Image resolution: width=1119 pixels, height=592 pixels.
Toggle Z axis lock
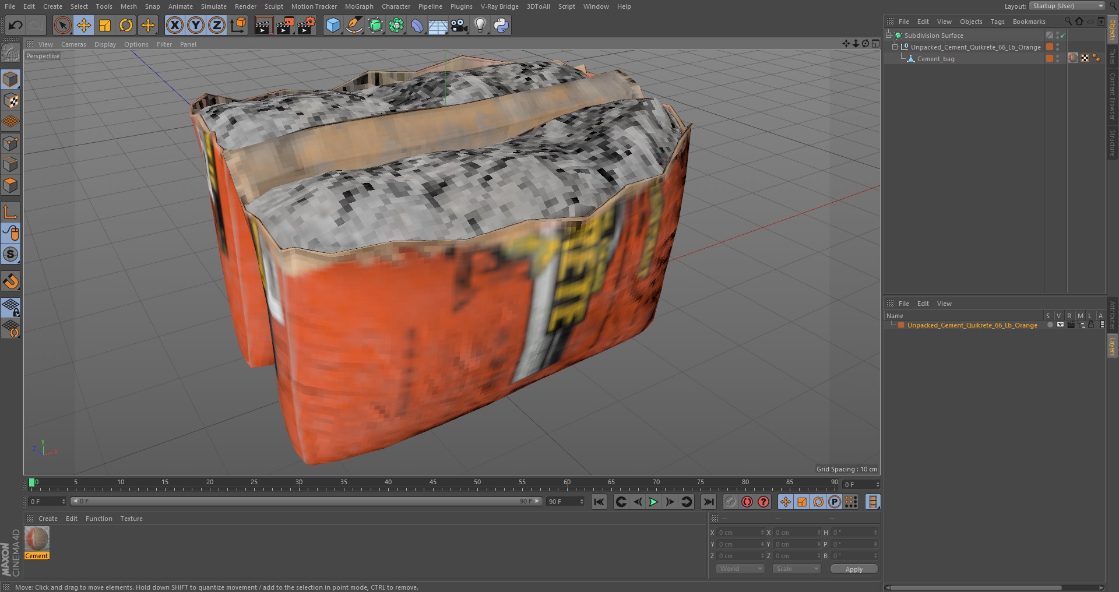[x=217, y=25]
